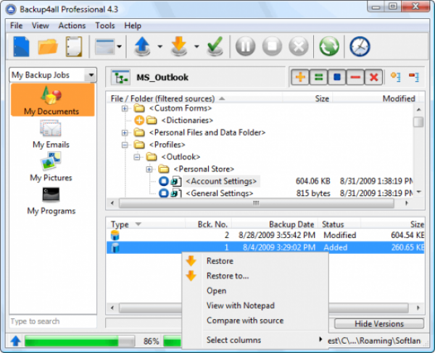Viewport: 435px width, 353px height.
Task: Toggle the deleted files red X filter
Action: pos(373,77)
